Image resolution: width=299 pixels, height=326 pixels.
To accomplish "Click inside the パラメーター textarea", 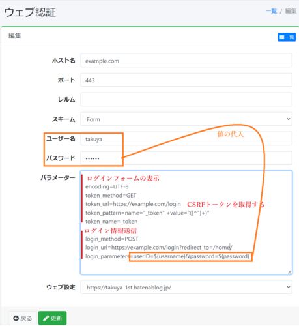I will coord(186,222).
